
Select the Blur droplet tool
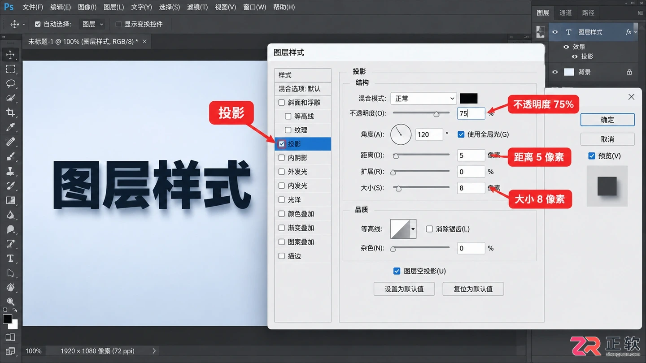[10, 215]
